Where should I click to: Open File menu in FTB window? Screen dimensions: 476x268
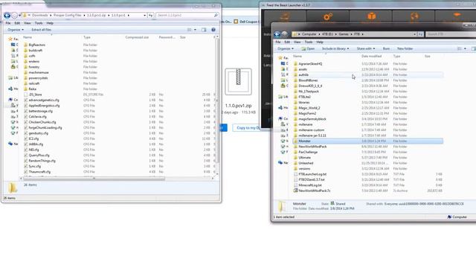[278, 42]
